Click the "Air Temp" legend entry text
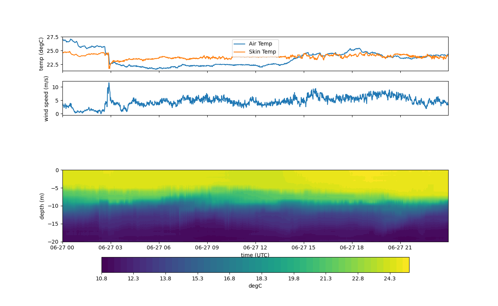Screen dimensions: 498x306 coord(260,44)
